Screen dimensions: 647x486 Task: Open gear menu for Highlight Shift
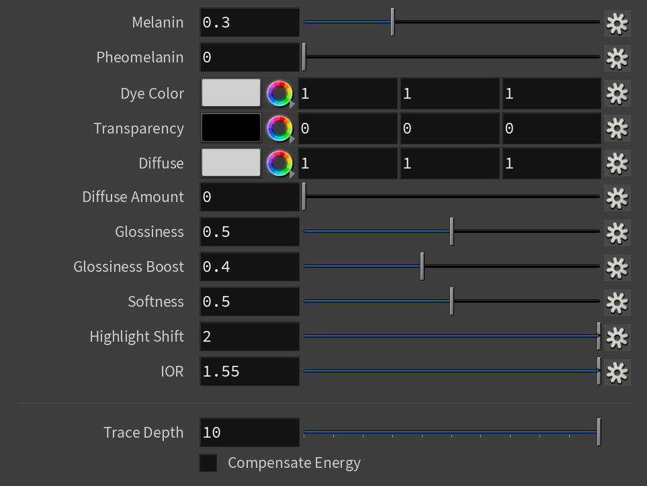(617, 338)
